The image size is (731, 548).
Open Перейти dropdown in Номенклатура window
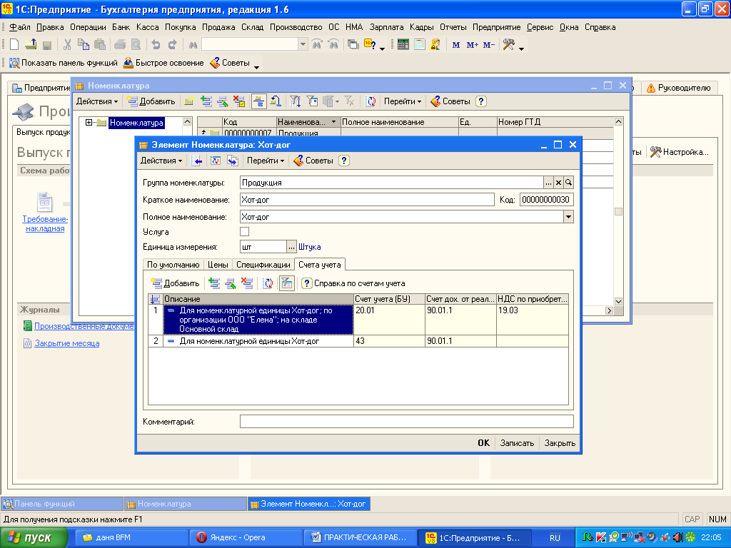coord(403,101)
